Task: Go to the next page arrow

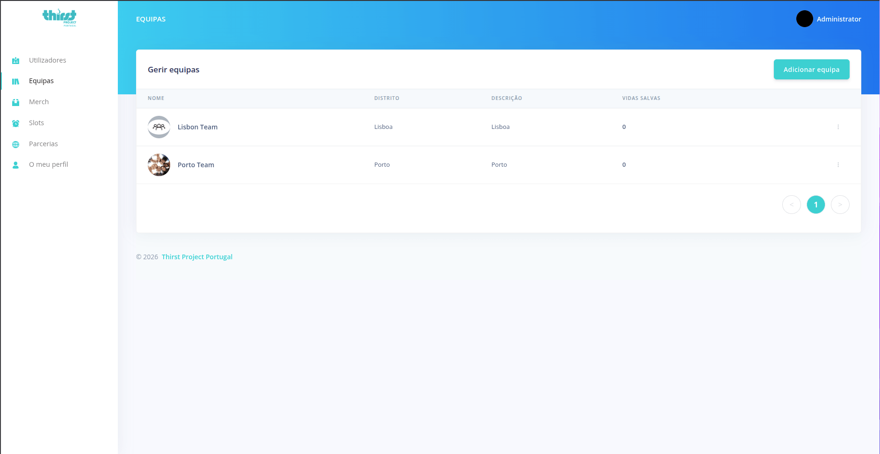Action: tap(840, 205)
